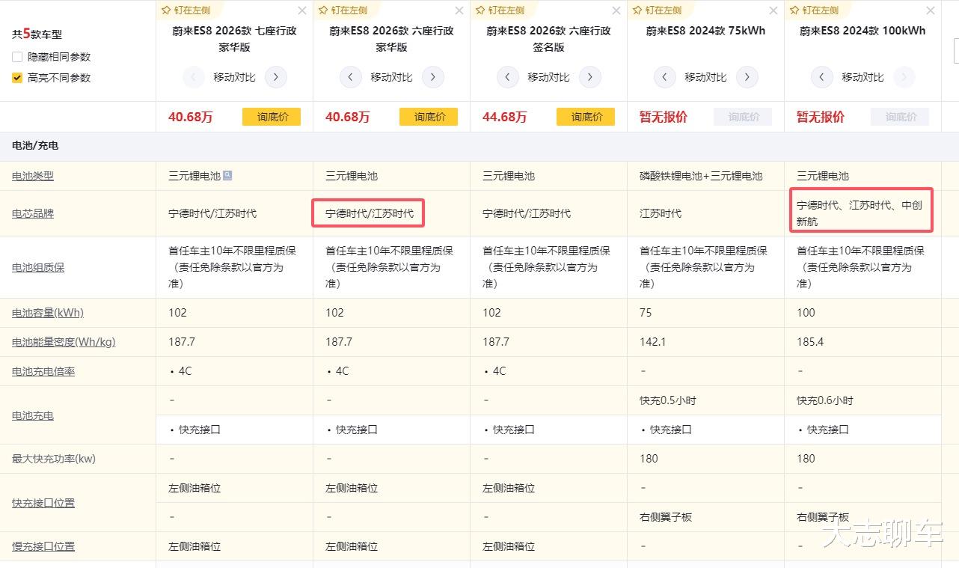
Task: Click the 电池能量密度(Wh/kg) parameter link
Action: [x=64, y=343]
